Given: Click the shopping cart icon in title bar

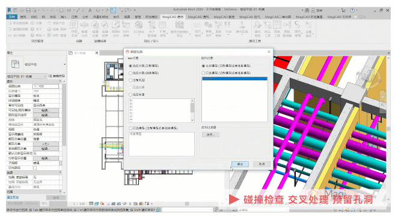Looking at the screenshot, I should click(343, 10).
